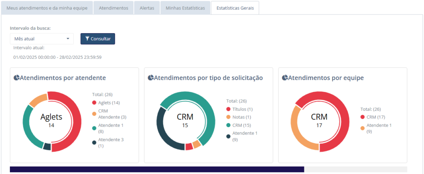The height and width of the screenshot is (174, 424).
Task: Open the Mês atual interval dropdown
Action: point(41,39)
